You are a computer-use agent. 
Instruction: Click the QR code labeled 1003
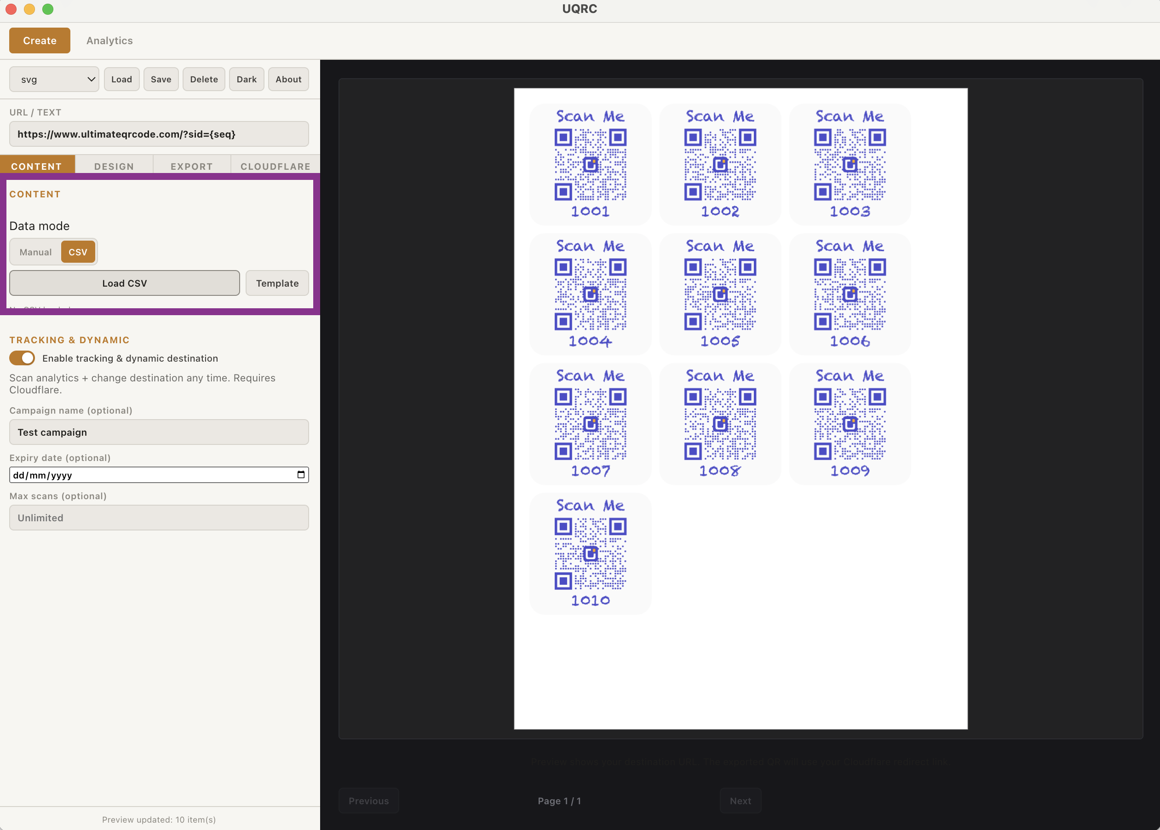click(850, 165)
